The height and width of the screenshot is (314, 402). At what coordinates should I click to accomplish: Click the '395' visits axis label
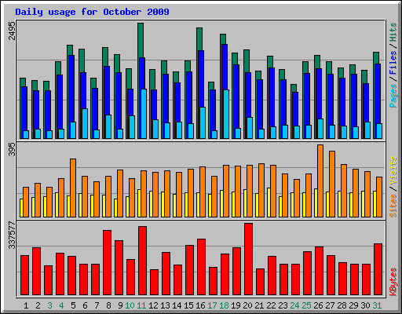12,149
